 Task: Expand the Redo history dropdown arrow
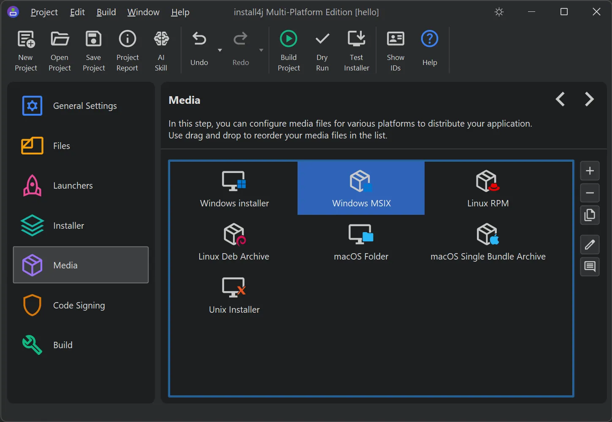tap(261, 50)
